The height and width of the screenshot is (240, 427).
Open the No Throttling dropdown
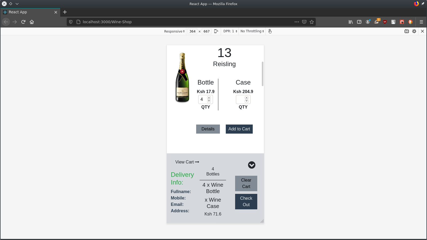click(x=251, y=31)
